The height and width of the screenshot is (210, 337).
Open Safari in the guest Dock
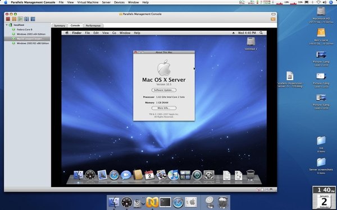coord(114,175)
